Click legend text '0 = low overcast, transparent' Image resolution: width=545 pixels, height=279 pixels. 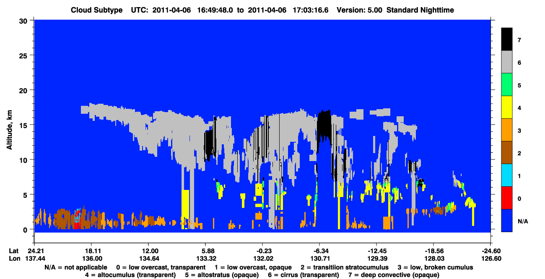[161, 267]
